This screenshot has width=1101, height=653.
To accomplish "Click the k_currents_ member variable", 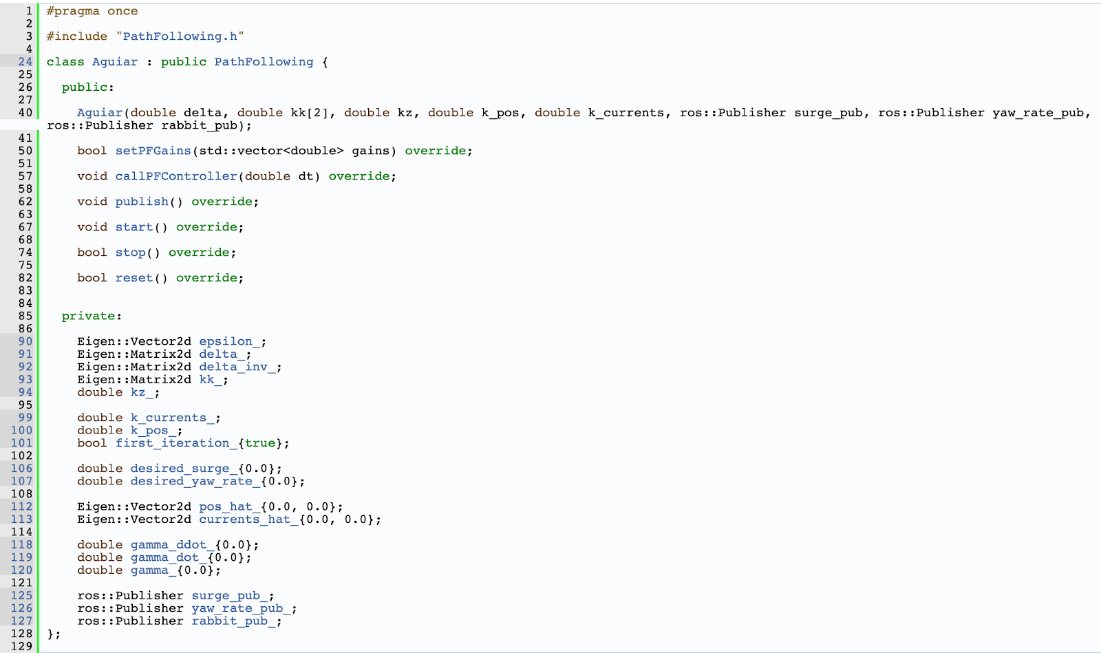I will 173,418.
